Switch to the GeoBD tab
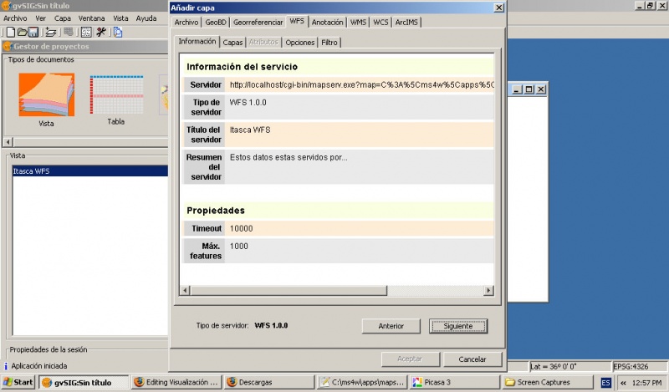The height and width of the screenshot is (392, 669). click(216, 22)
